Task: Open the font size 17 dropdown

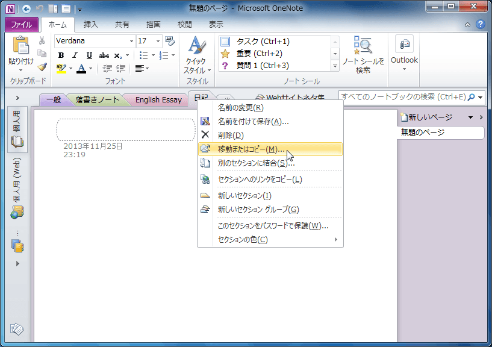Action: click(x=158, y=41)
